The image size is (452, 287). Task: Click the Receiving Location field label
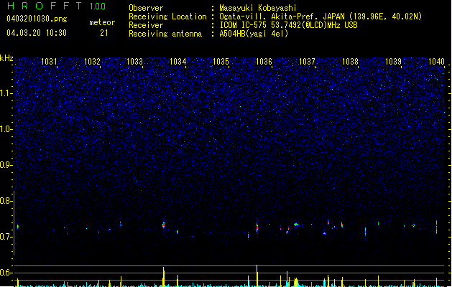click(x=167, y=17)
